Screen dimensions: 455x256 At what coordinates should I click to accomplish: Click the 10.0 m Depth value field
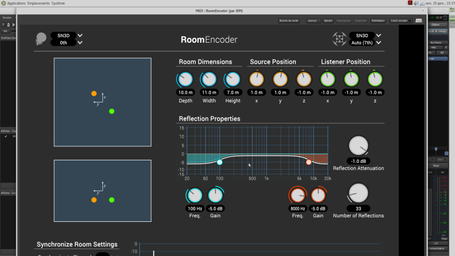tap(185, 92)
